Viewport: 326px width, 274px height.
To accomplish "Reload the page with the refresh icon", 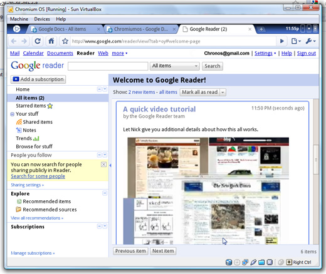I will 38,41.
